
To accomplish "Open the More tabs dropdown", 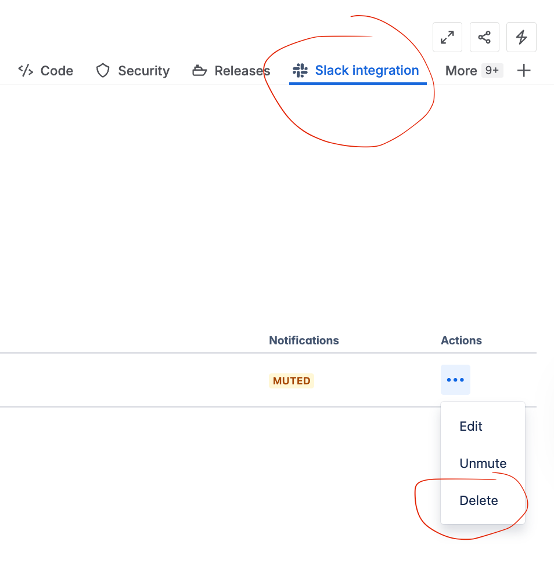I will [x=461, y=70].
